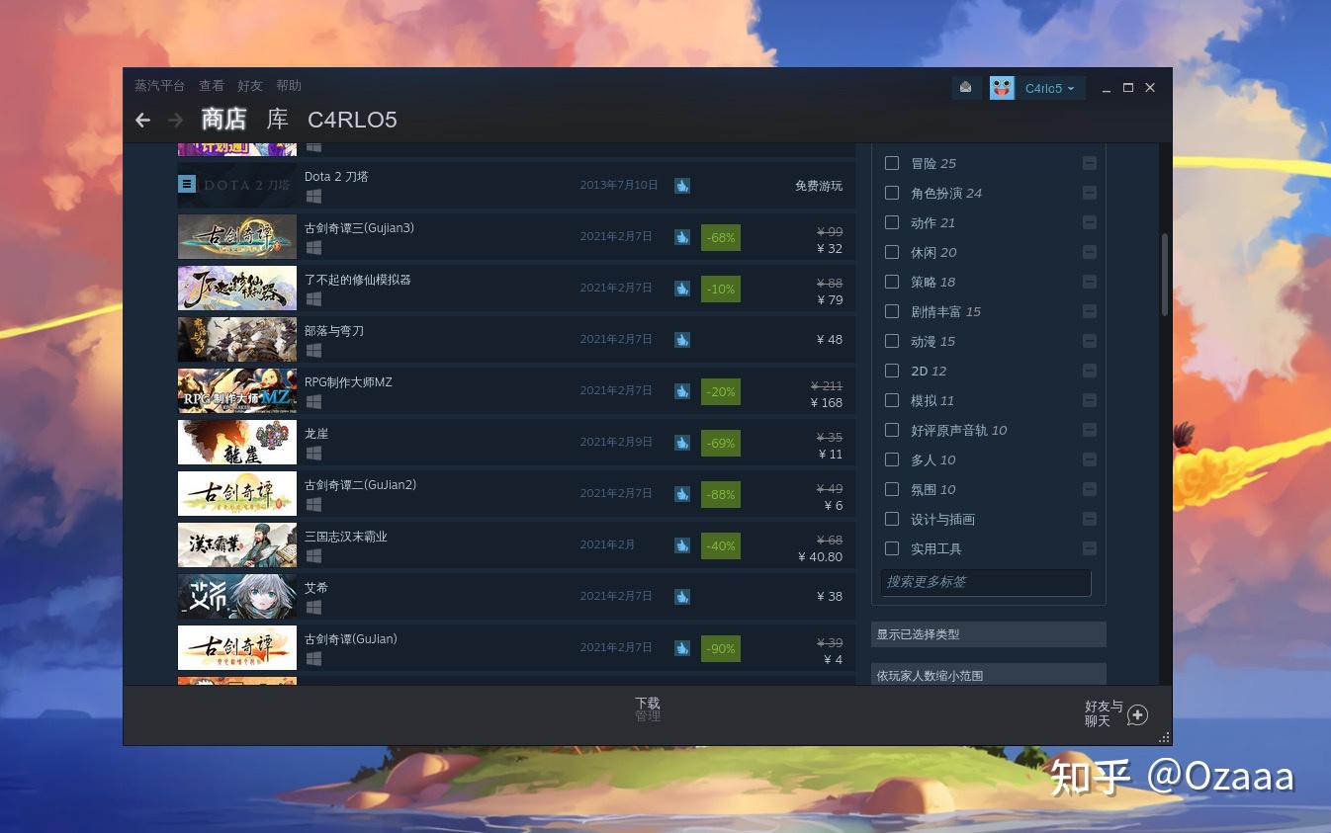Open the inbox envelope icon
Screen dimensions: 1331x833
click(x=966, y=88)
